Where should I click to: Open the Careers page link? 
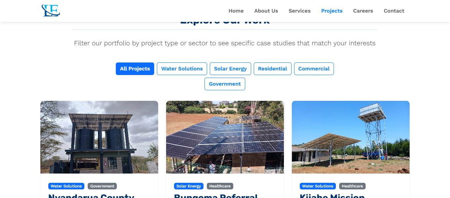tap(363, 11)
